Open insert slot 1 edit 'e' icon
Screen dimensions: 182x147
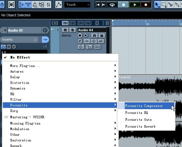pos(14,47)
